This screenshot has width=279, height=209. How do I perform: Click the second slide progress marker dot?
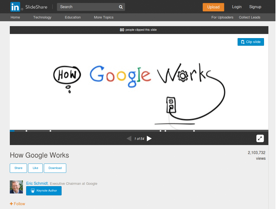[x=50, y=131]
